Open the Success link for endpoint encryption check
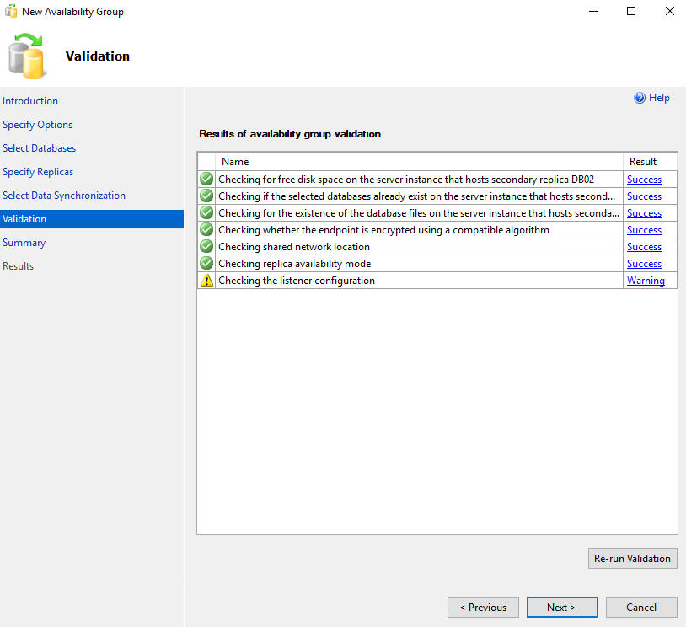This screenshot has width=686, height=627. (644, 230)
